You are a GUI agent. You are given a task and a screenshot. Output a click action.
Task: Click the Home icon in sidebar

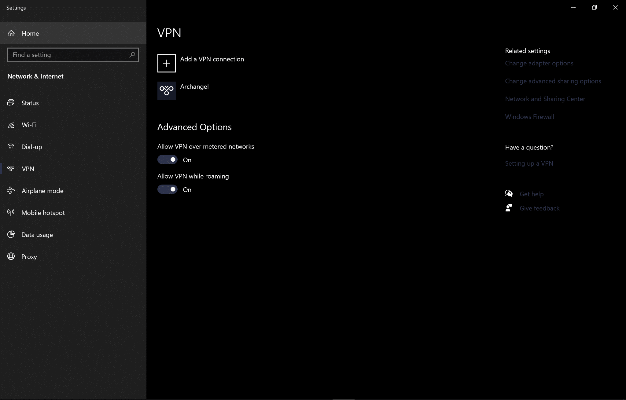coord(11,33)
